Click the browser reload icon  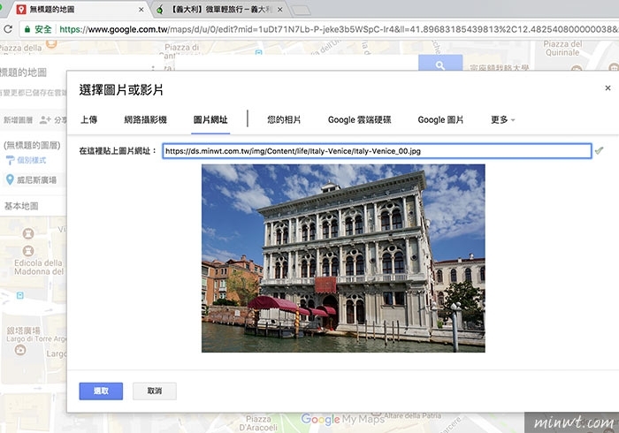8,29
